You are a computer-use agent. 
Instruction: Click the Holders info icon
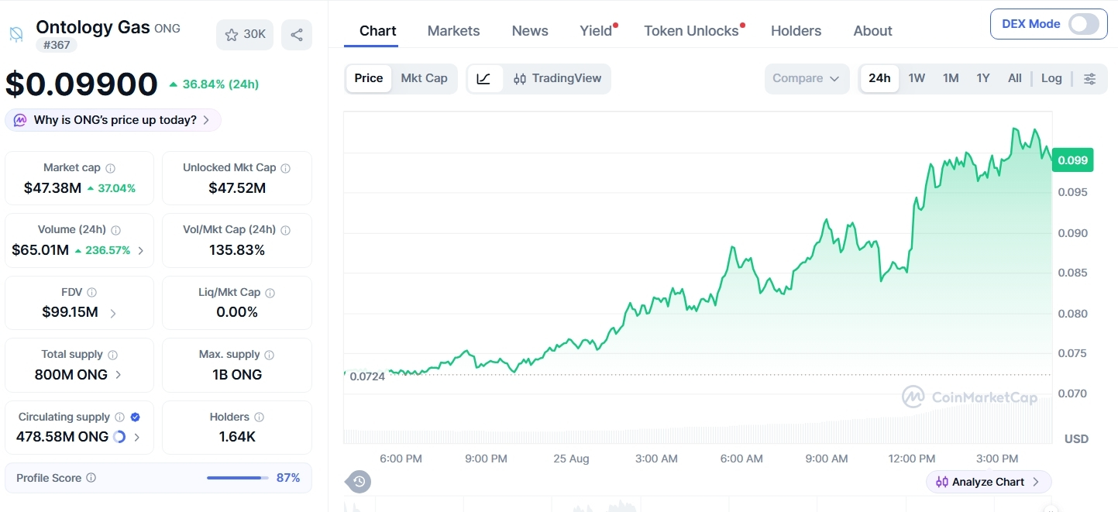tap(260, 417)
